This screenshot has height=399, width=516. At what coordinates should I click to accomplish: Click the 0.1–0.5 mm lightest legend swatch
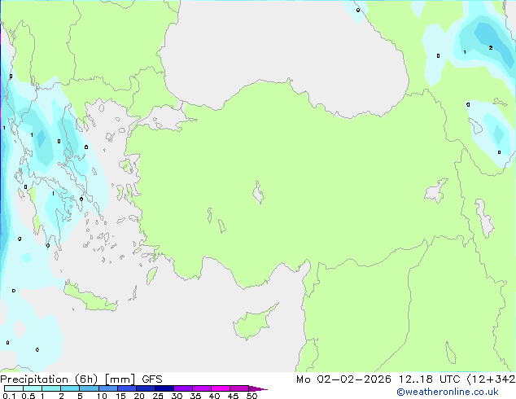click(14, 388)
